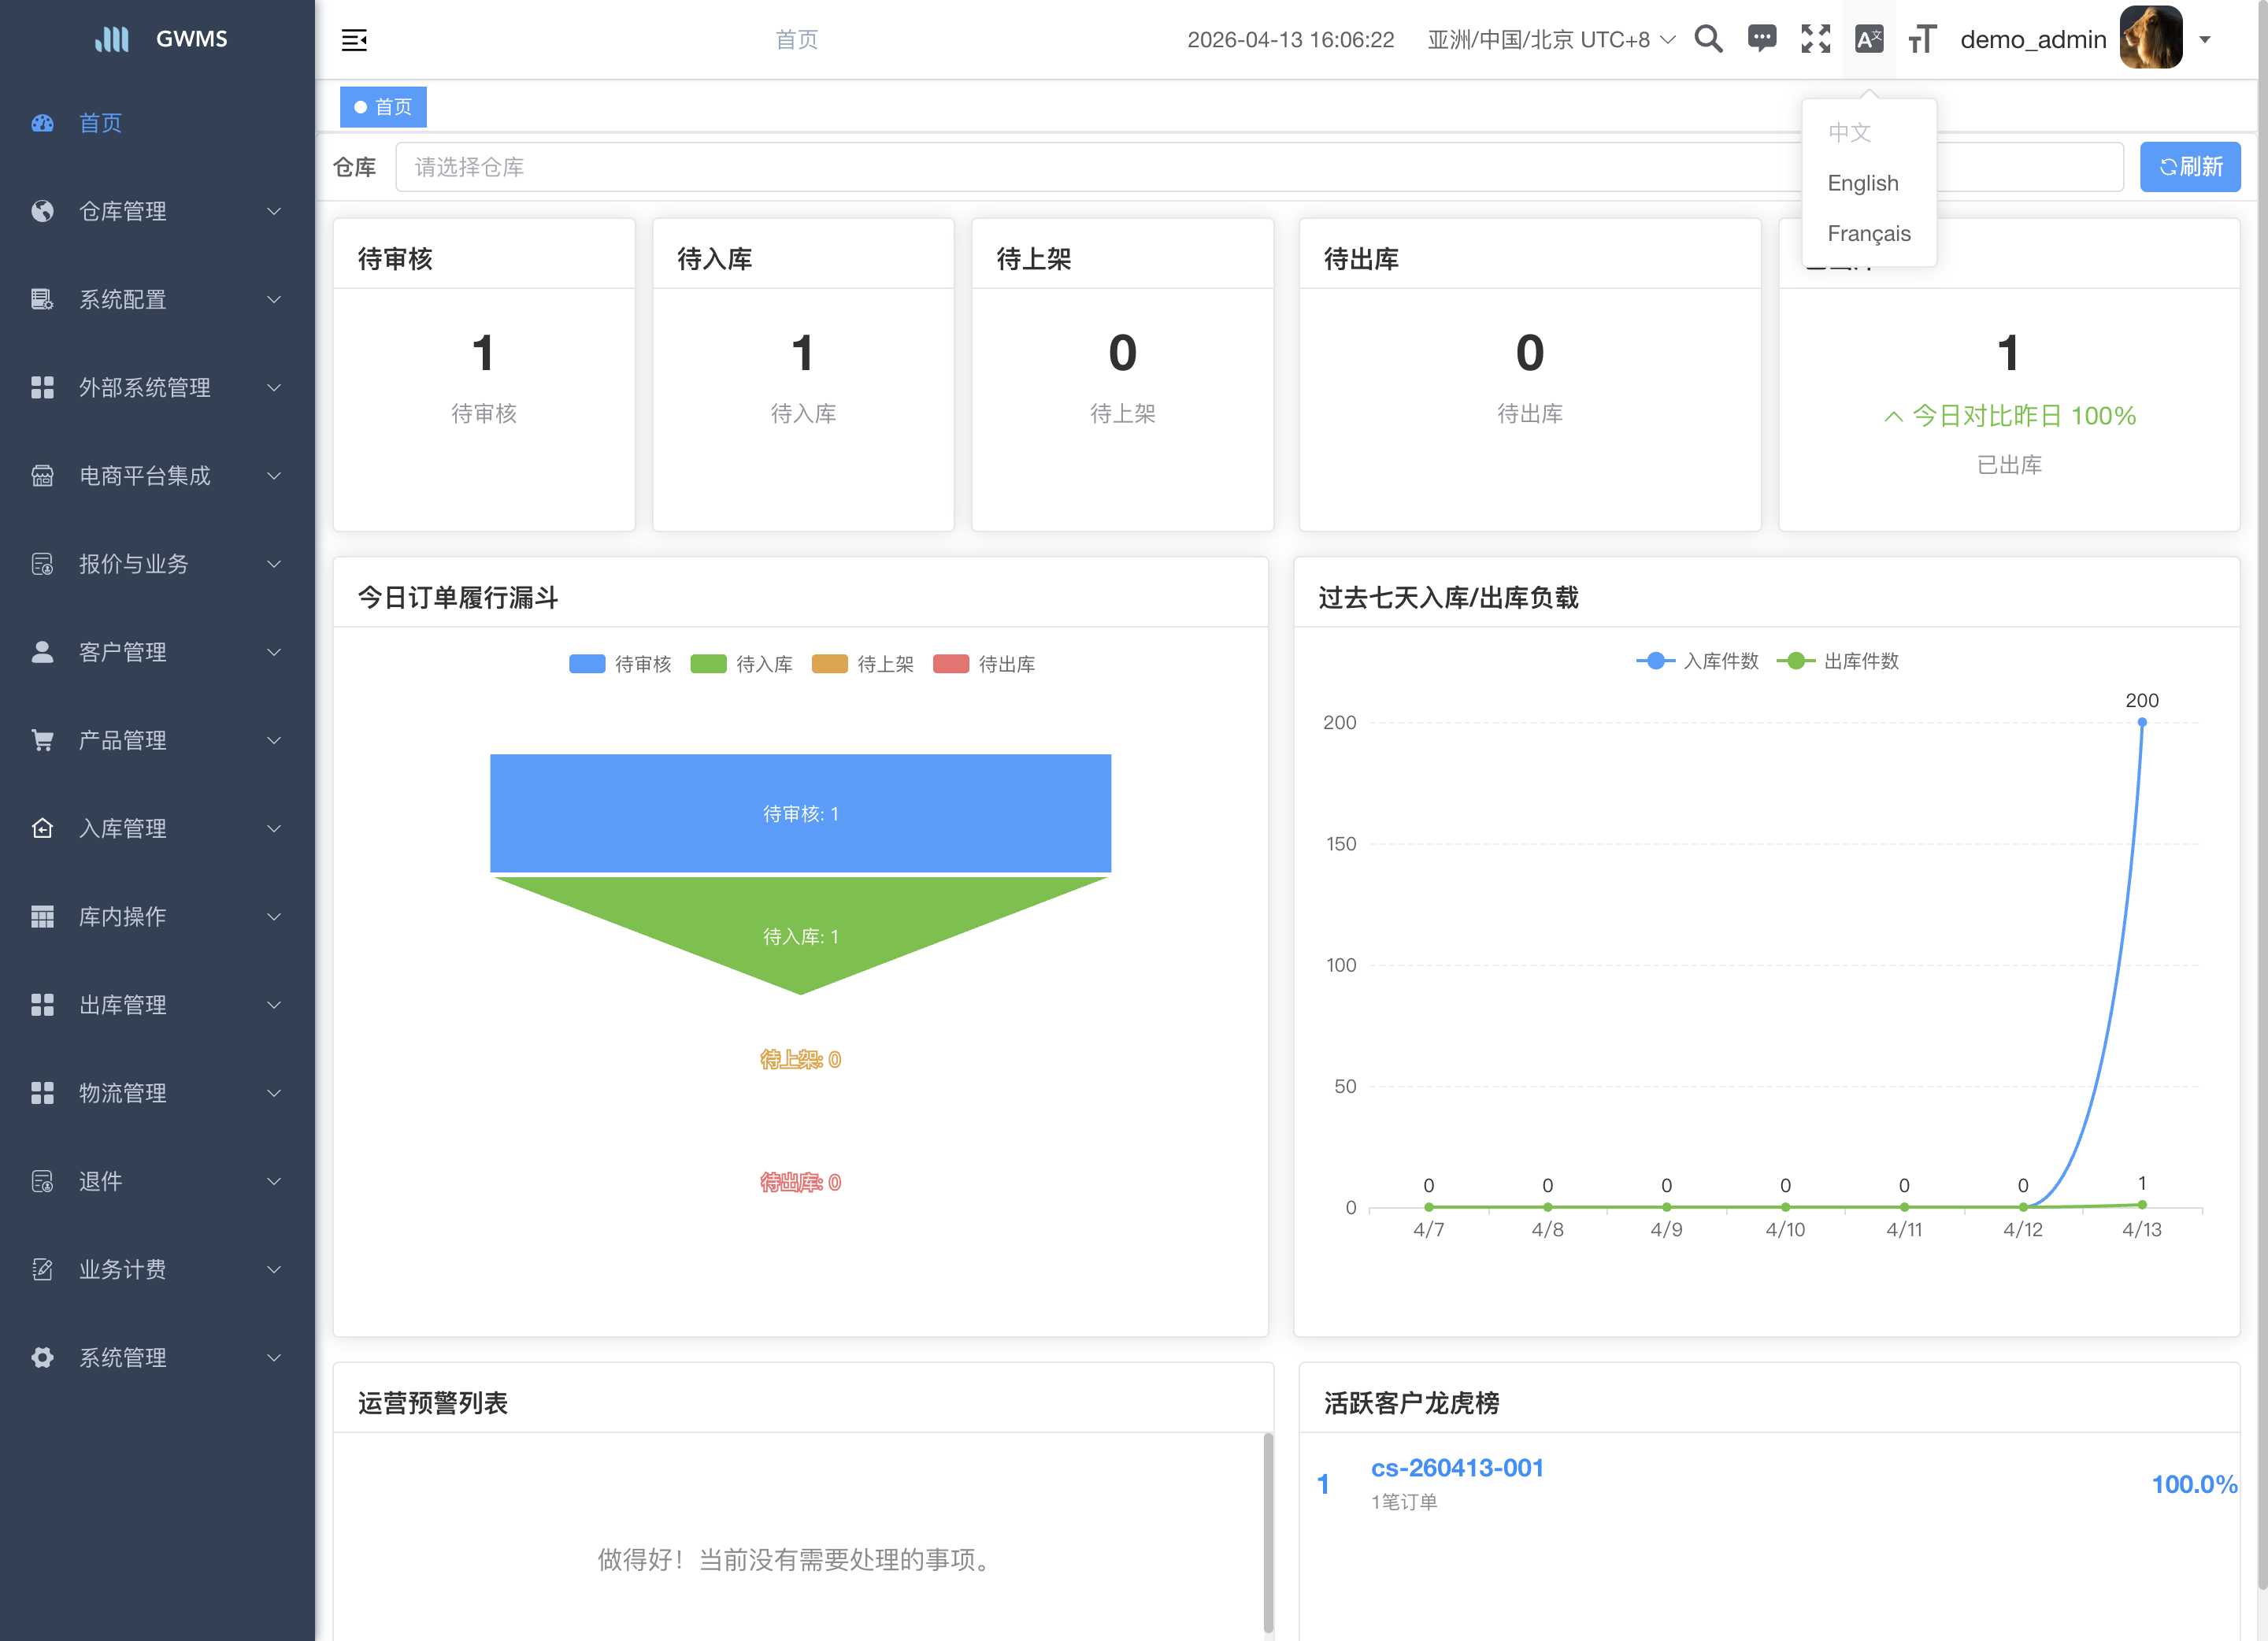Viewport: 2268px width, 1641px height.
Task: Open the 系统管理 sidebar menu label
Action: point(123,1357)
